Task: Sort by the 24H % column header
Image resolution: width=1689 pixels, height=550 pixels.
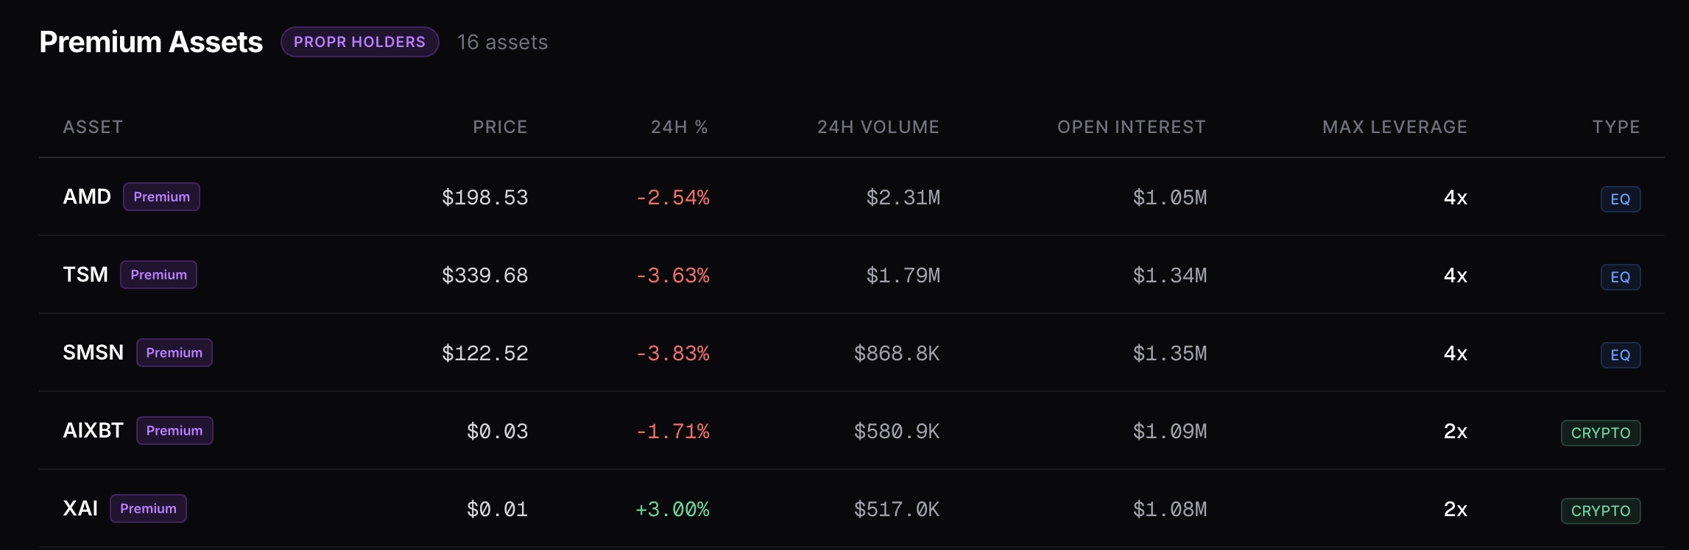Action: click(679, 126)
